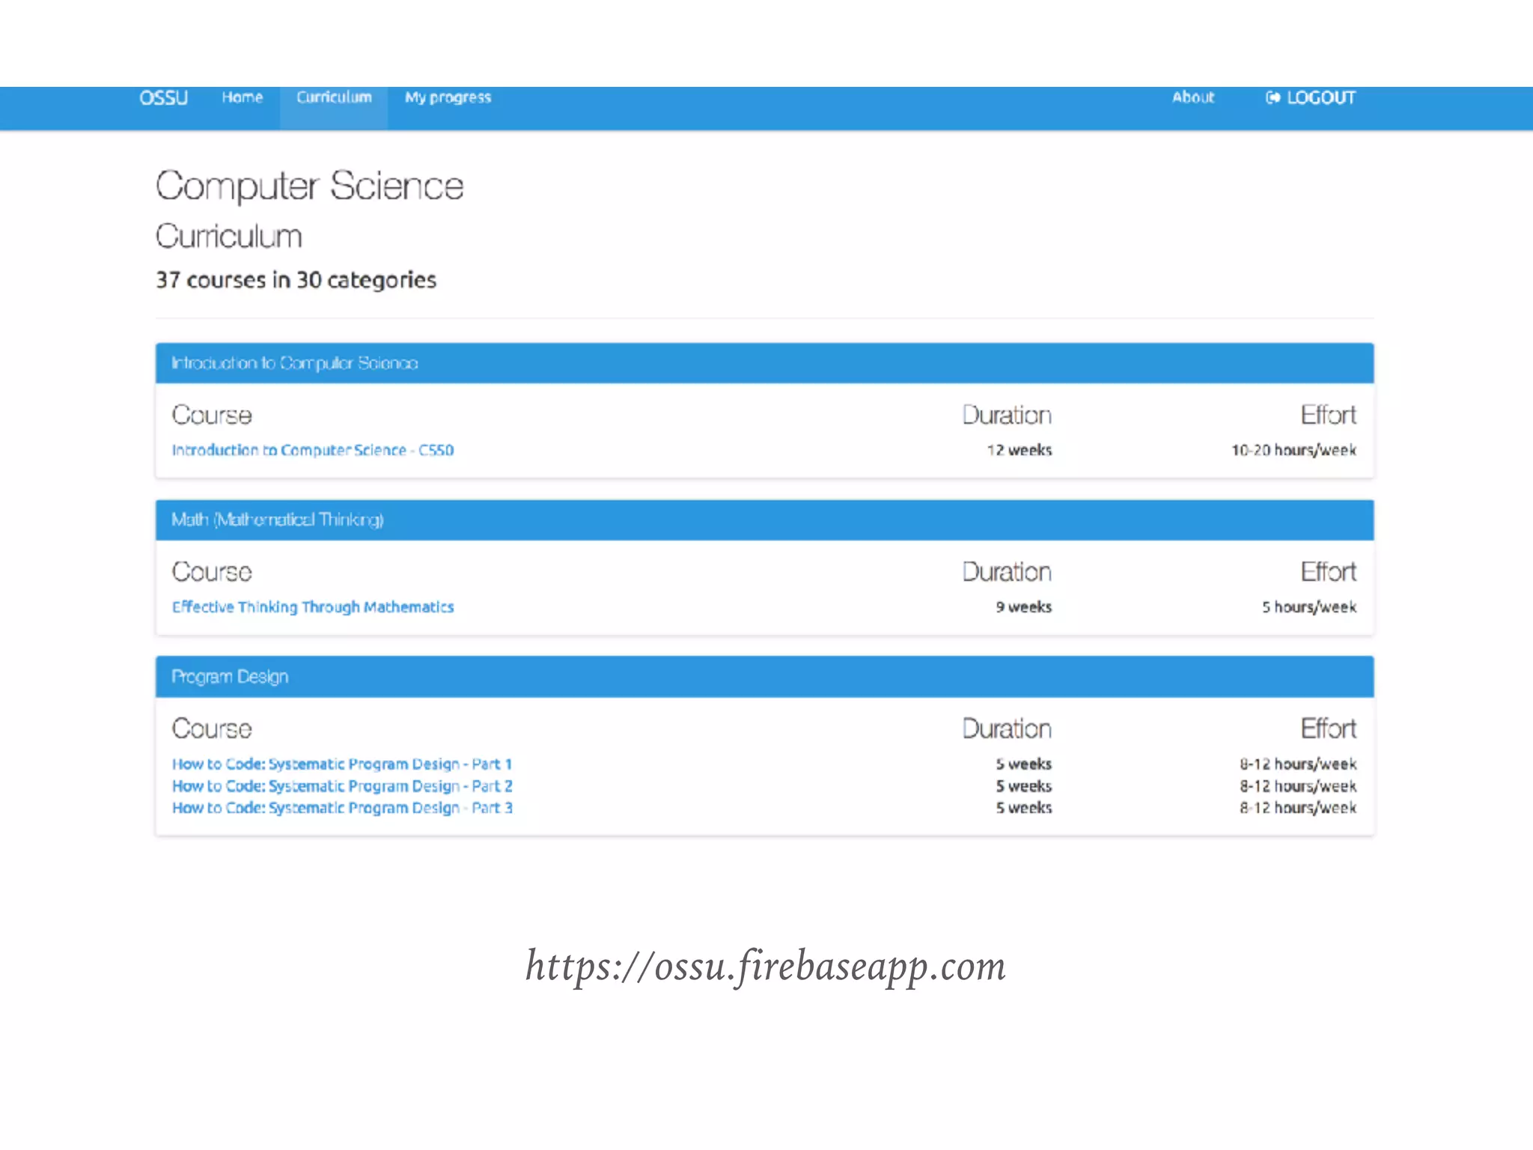
Task: Click the https://ossu.firebaseapp.com URL text
Action: point(766,966)
